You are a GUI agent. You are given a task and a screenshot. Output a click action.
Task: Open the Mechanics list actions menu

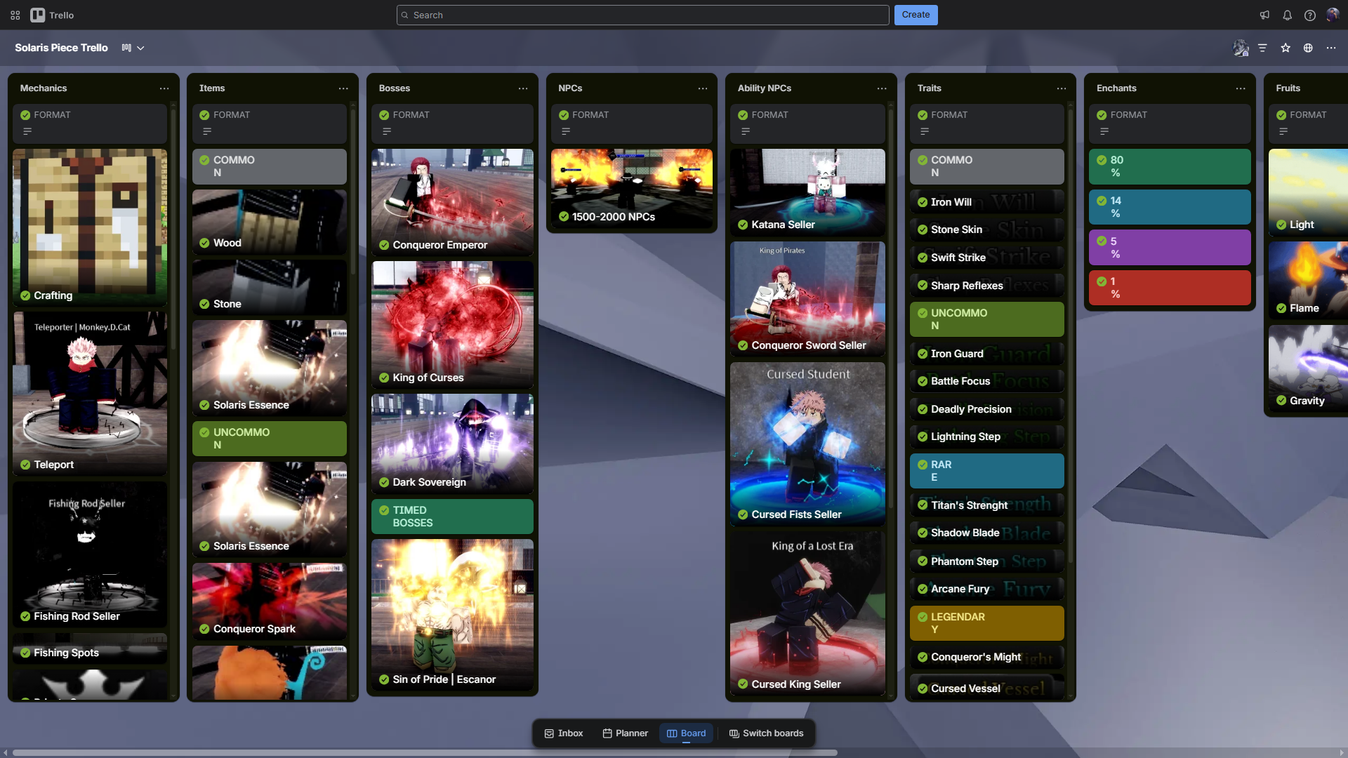pyautogui.click(x=164, y=88)
